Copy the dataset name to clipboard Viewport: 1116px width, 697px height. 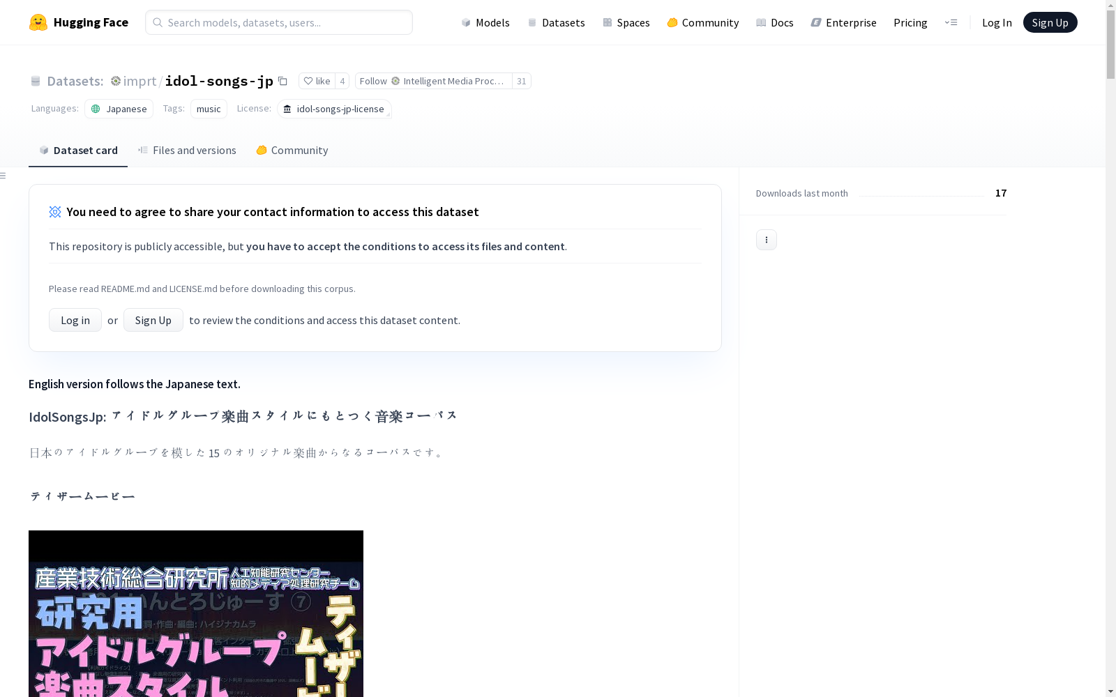(282, 81)
